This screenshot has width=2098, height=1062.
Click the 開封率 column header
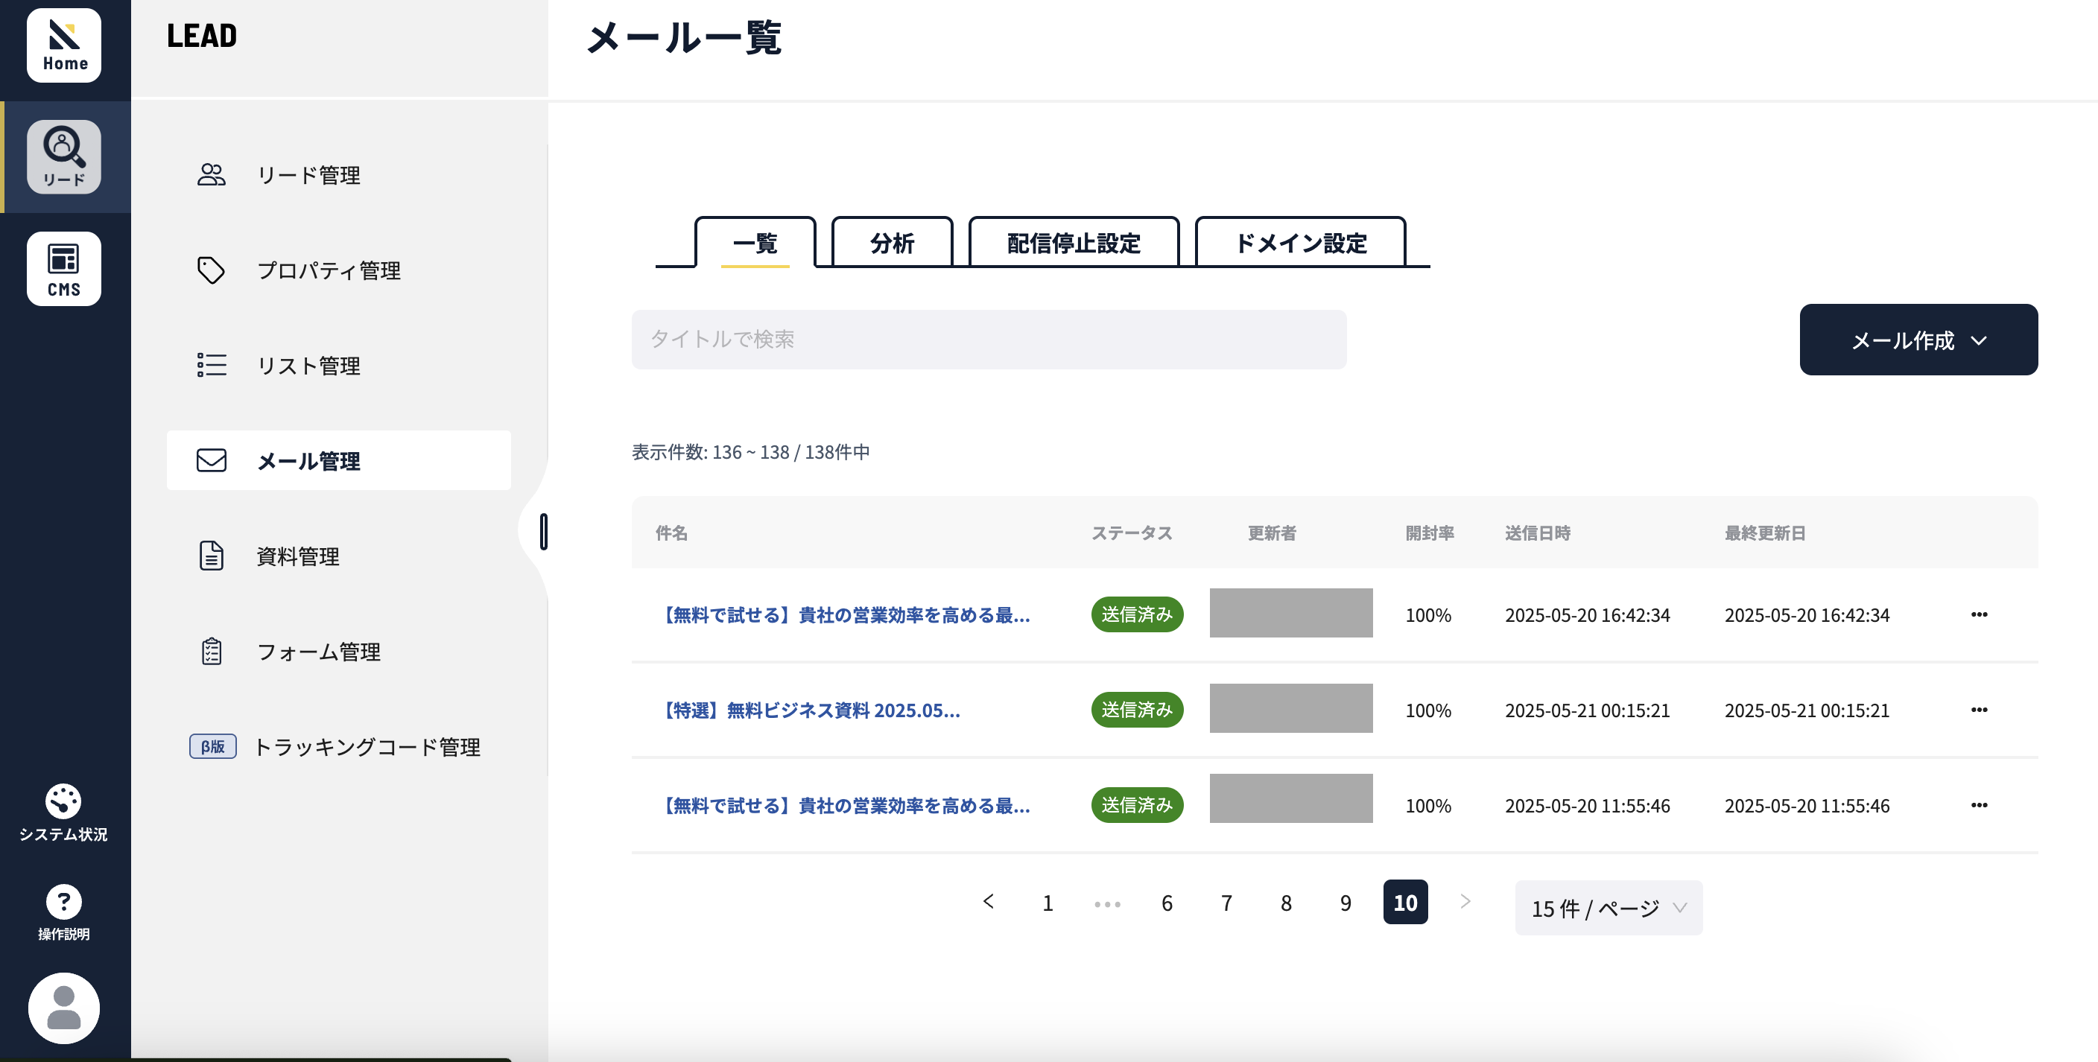pyautogui.click(x=1430, y=532)
